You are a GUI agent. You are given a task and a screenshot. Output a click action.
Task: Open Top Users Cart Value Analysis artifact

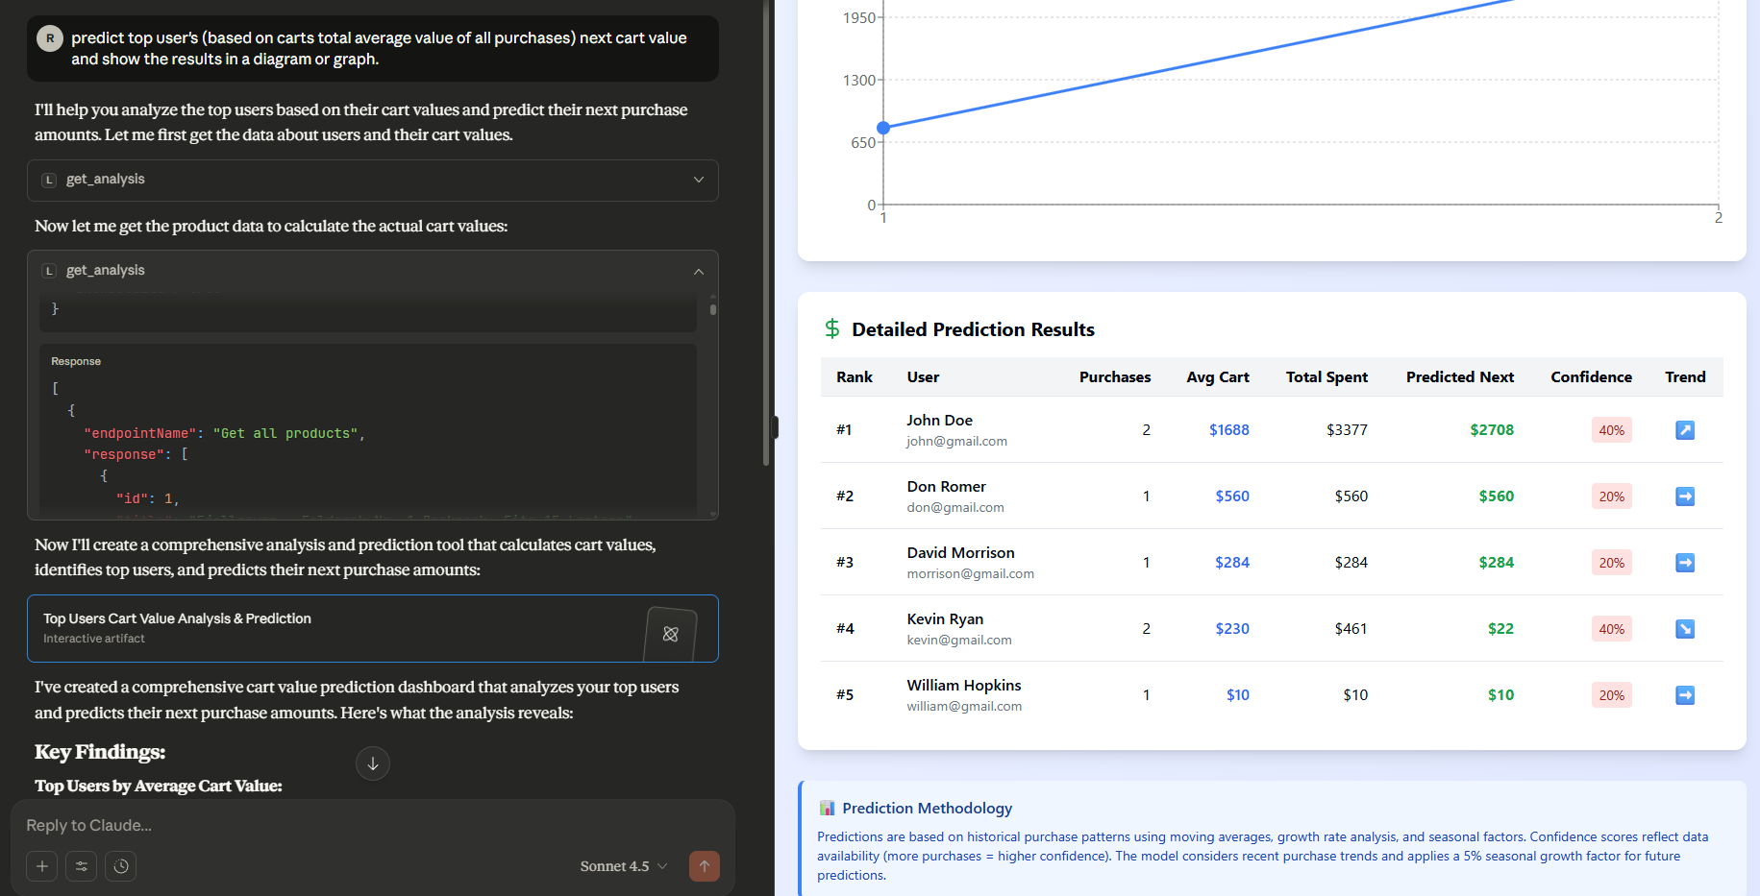point(336,628)
